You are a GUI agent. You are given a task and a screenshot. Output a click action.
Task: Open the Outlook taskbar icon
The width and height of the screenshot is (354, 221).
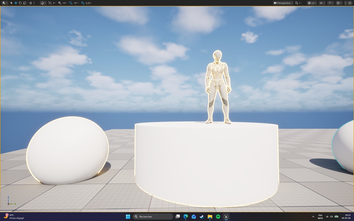(194, 217)
